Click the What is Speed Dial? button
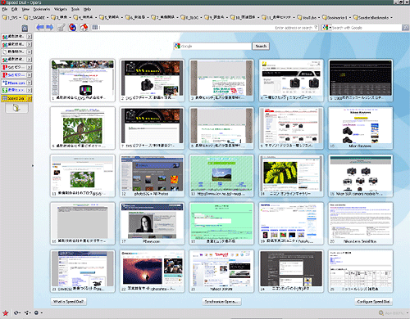The image size is (410, 319). (x=69, y=302)
